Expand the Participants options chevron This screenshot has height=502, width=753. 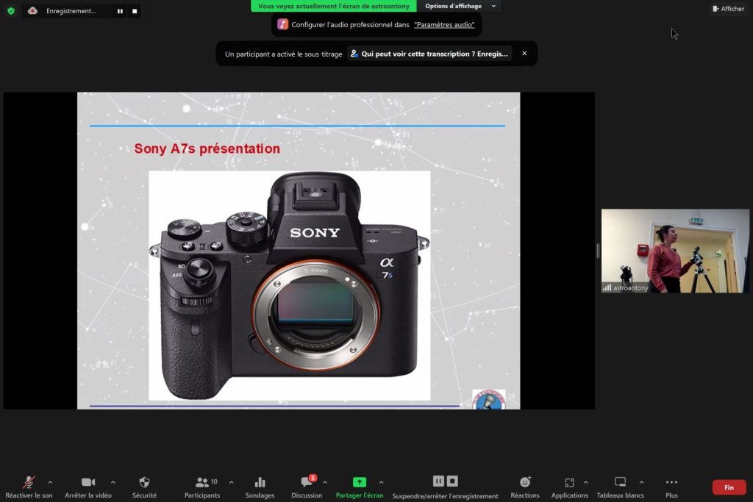click(232, 482)
